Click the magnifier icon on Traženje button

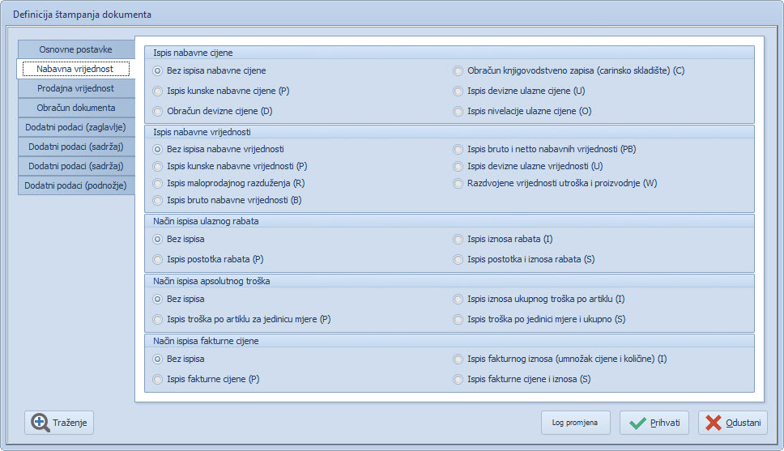click(40, 423)
